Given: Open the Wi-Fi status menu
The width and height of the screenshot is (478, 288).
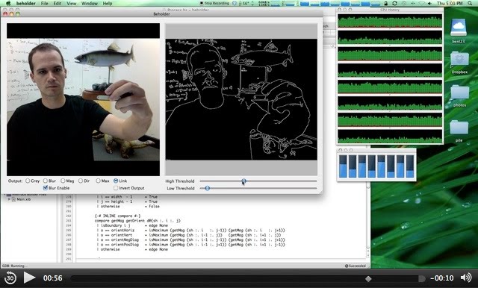Looking at the screenshot, I should pyautogui.click(x=421, y=3).
